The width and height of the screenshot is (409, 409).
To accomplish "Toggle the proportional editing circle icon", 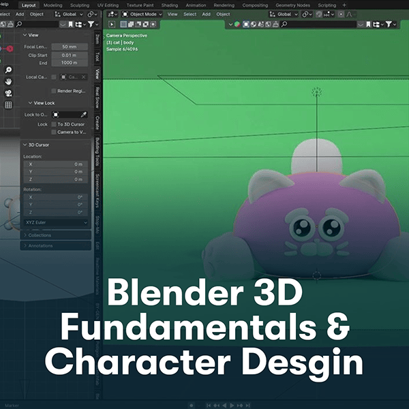I will pyautogui.click(x=341, y=14).
